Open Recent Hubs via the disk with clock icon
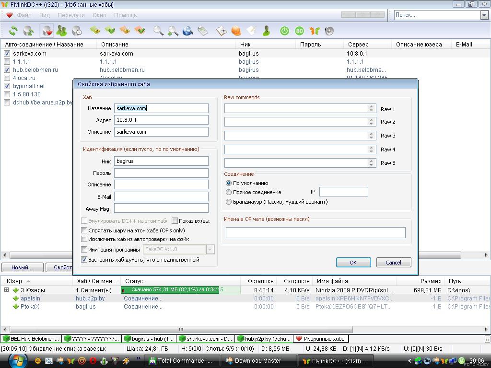This screenshot has height=368, width=491. (x=77, y=31)
